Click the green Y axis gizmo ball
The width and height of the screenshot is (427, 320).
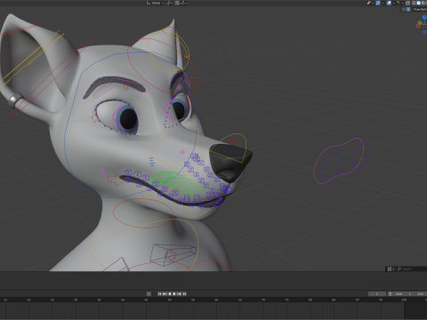pos(420,22)
